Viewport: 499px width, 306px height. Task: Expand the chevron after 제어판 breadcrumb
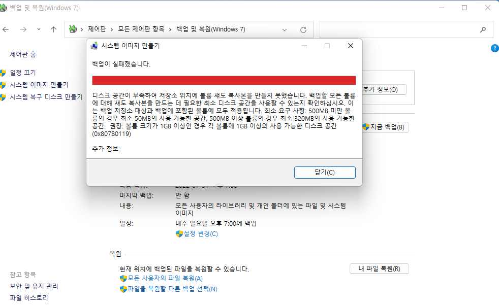click(112, 29)
